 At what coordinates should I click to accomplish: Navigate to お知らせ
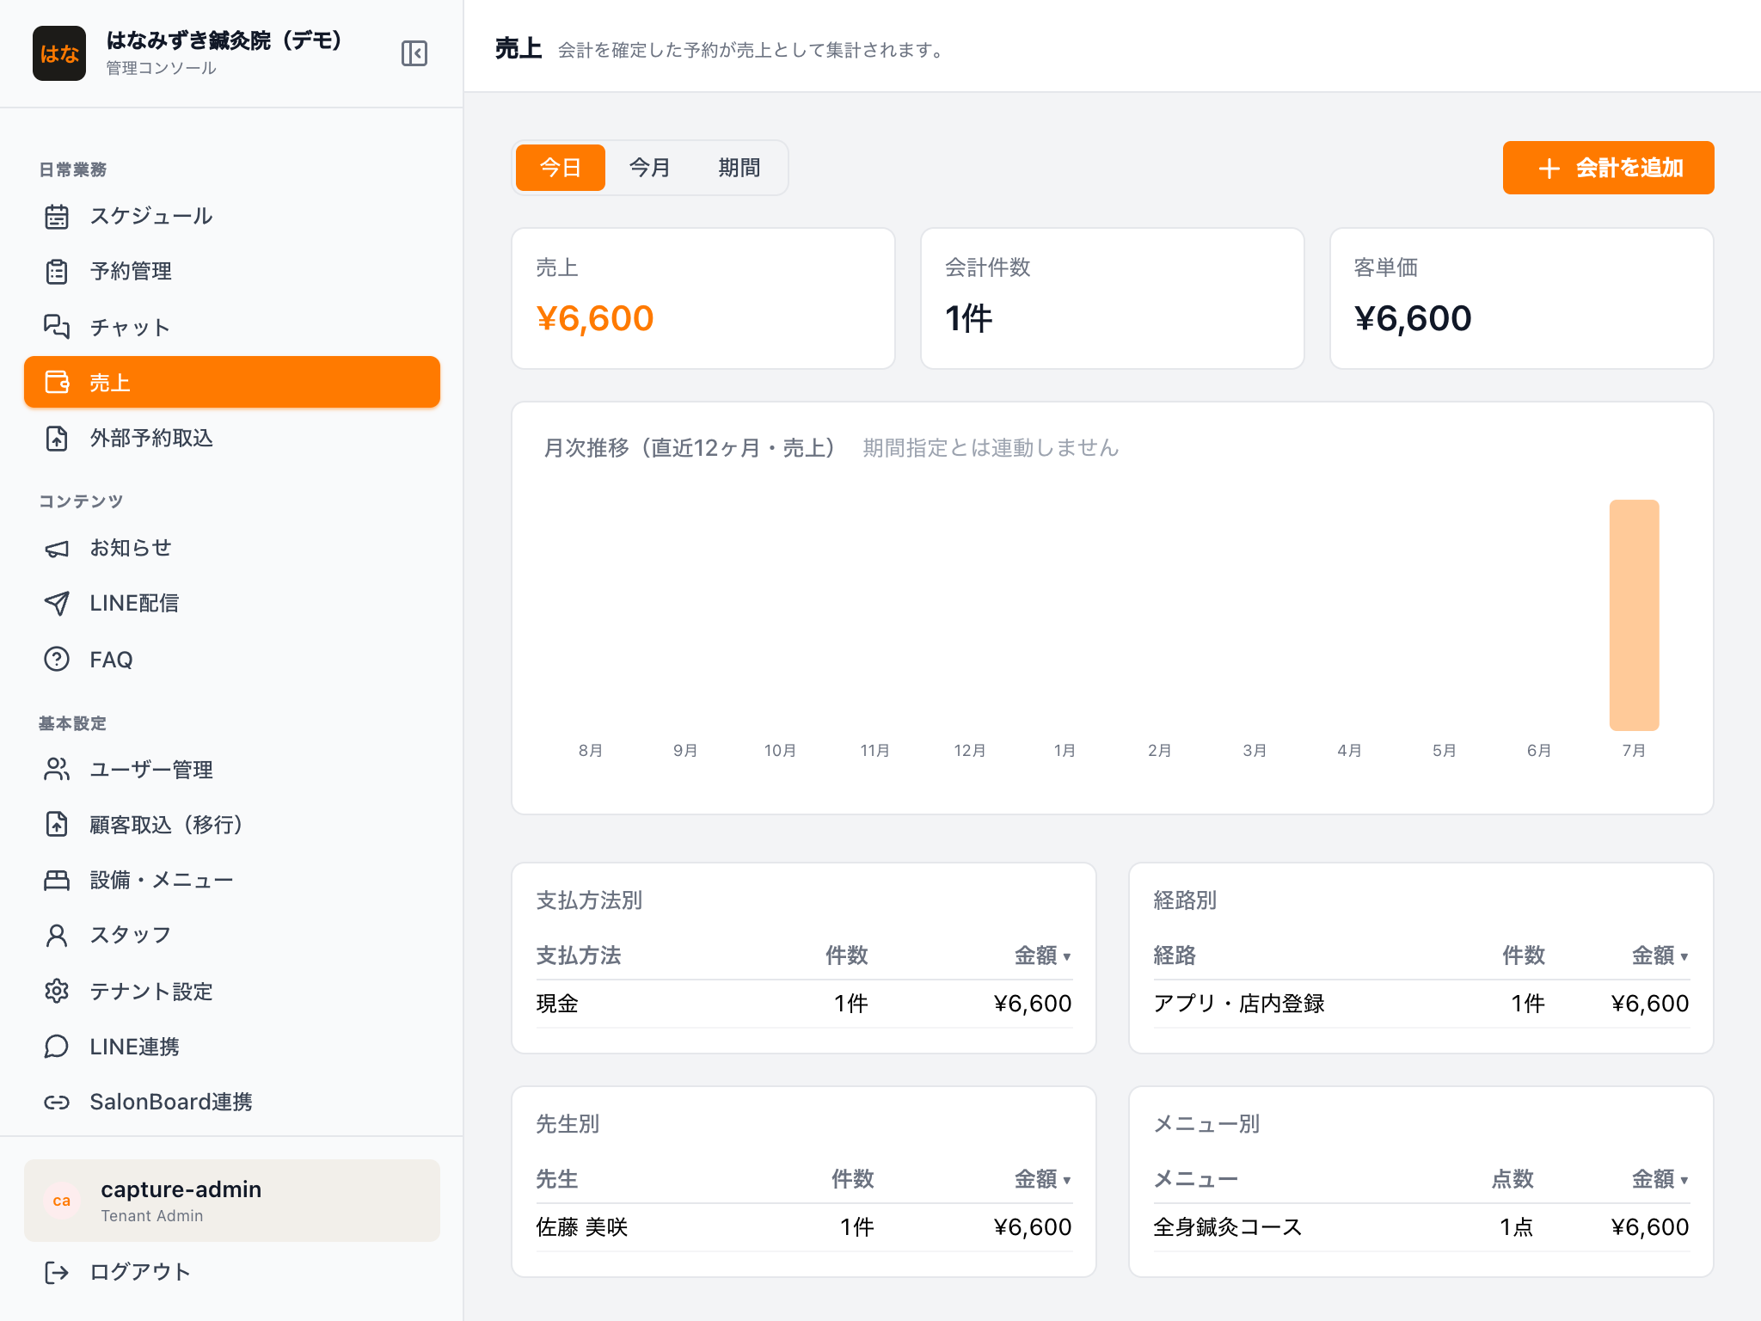(232, 548)
